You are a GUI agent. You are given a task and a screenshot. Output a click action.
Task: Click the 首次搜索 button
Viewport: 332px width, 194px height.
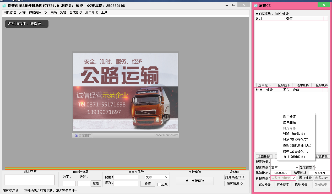click(x=264, y=185)
